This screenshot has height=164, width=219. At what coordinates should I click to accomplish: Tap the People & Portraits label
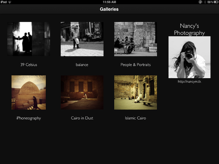(x=136, y=65)
